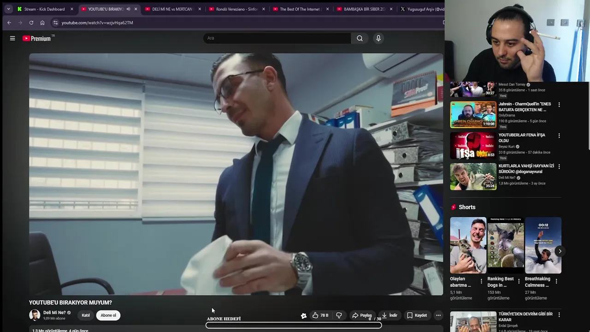Switch to Rondò Veneziano tab
Viewport: 590px width, 332px height.
pyautogui.click(x=236, y=9)
